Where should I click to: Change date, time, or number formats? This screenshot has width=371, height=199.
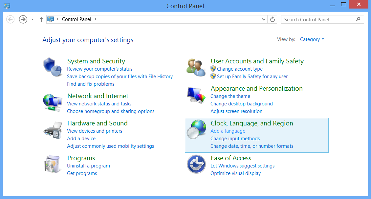click(252, 146)
